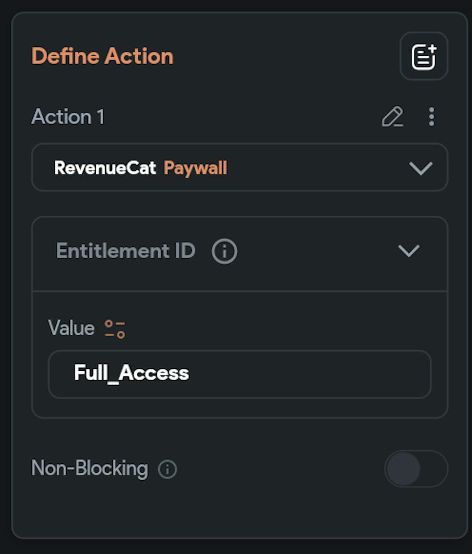472x554 pixels.
Task: Open the vertical dots menu for Action 1
Action: [x=430, y=117]
